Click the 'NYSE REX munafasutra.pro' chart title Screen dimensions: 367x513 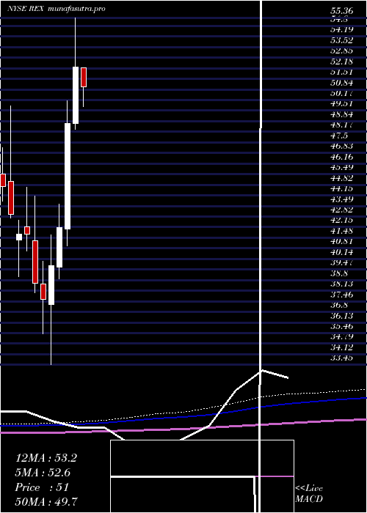(57, 9)
